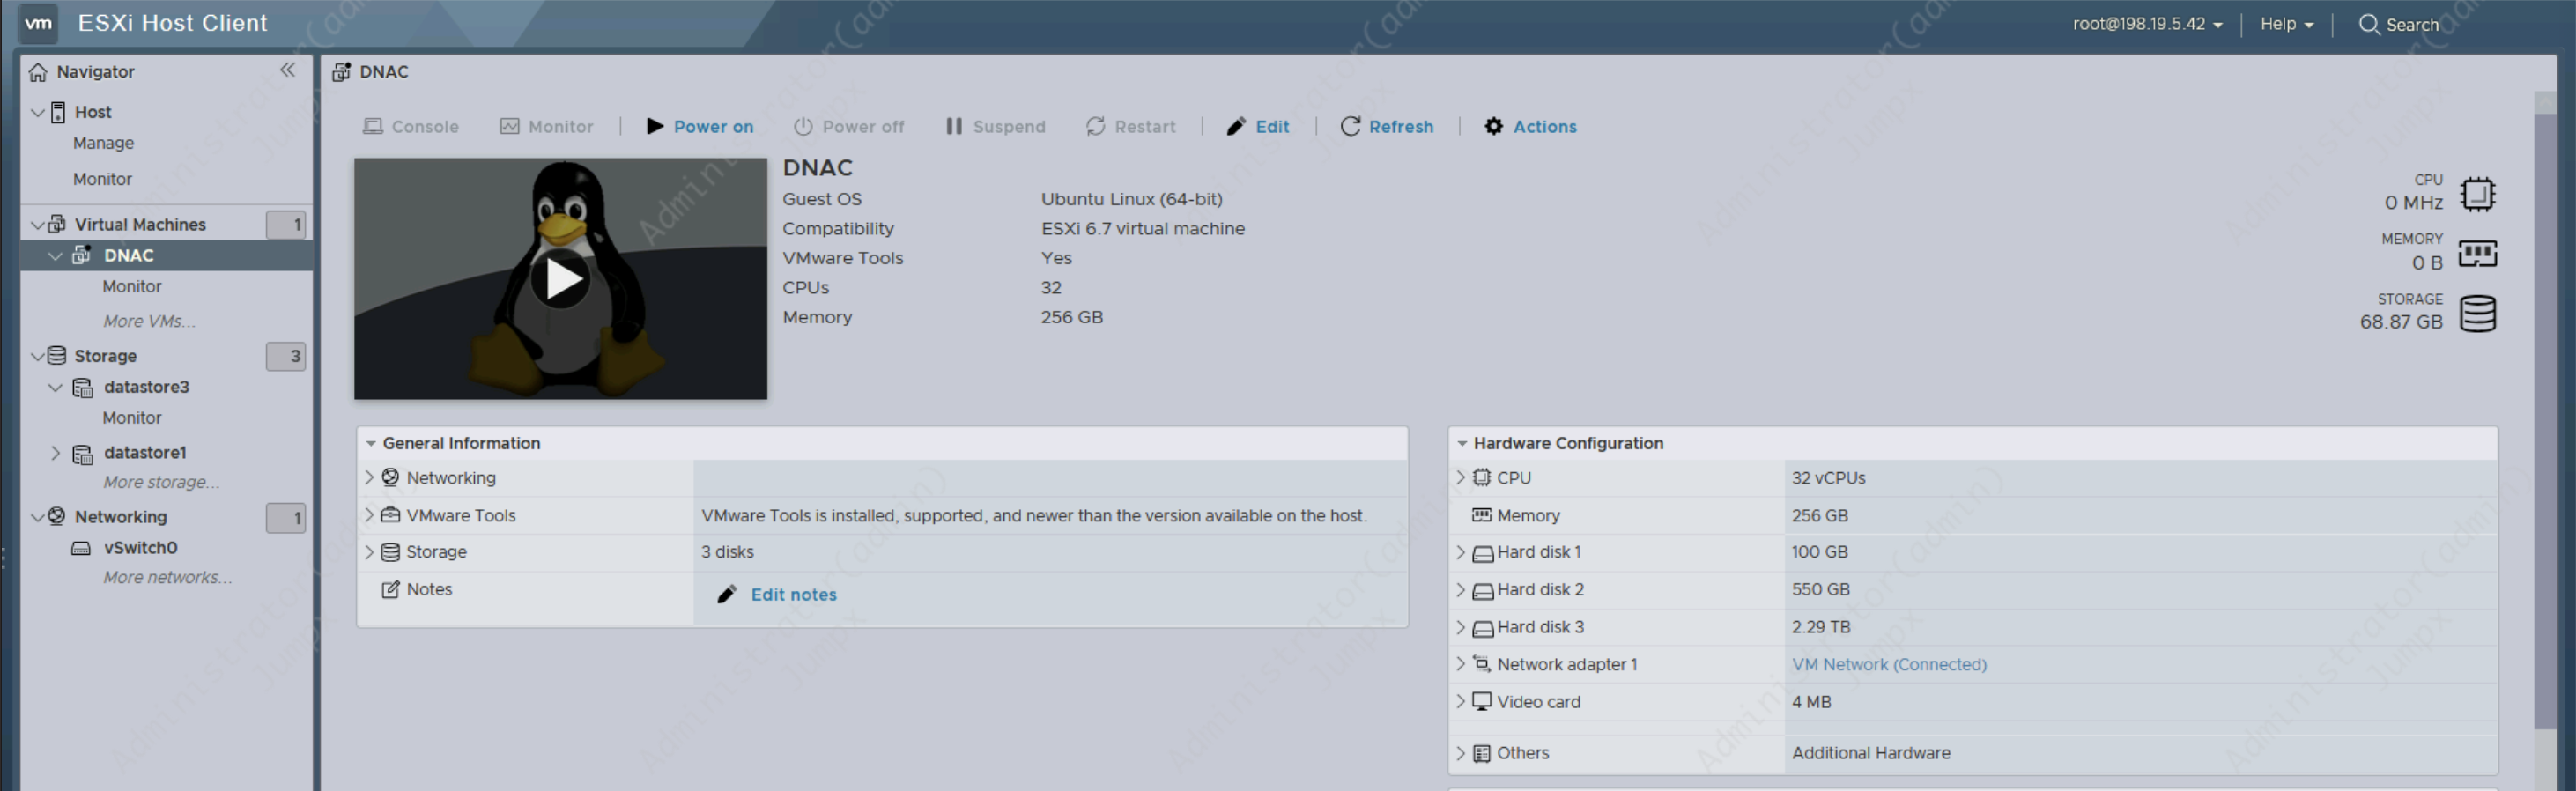This screenshot has width=2576, height=791.
Task: Expand the Hard disk 1 row
Action: 1461,552
